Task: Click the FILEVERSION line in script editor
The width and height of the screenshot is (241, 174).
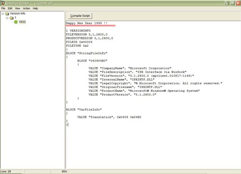Action: (x=87, y=34)
